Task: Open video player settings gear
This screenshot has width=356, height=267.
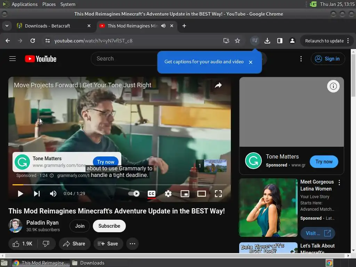Action: click(168, 194)
